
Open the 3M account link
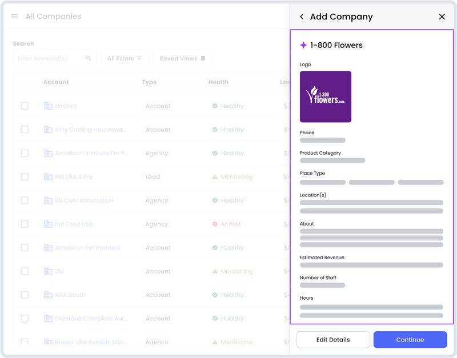59,271
